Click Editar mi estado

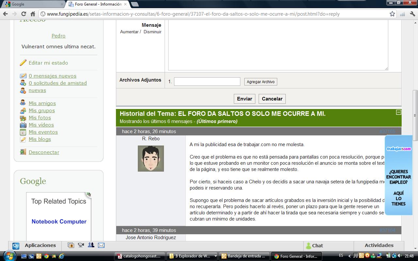48,63
